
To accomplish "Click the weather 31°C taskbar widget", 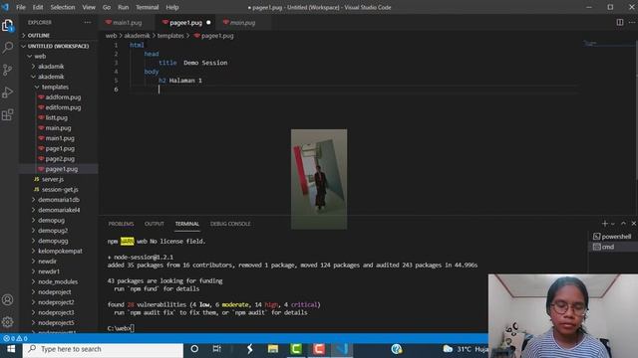I will [x=465, y=349].
